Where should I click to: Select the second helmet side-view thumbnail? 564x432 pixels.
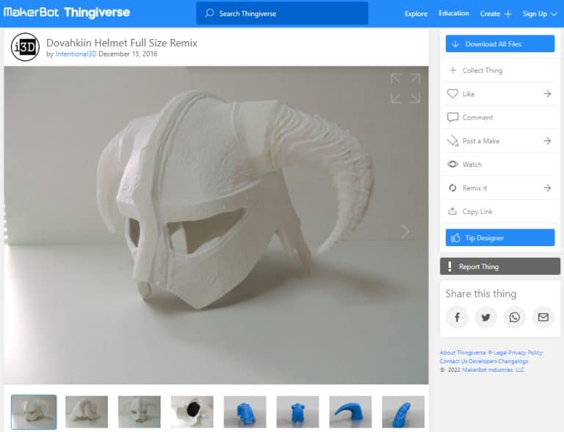pos(87,412)
